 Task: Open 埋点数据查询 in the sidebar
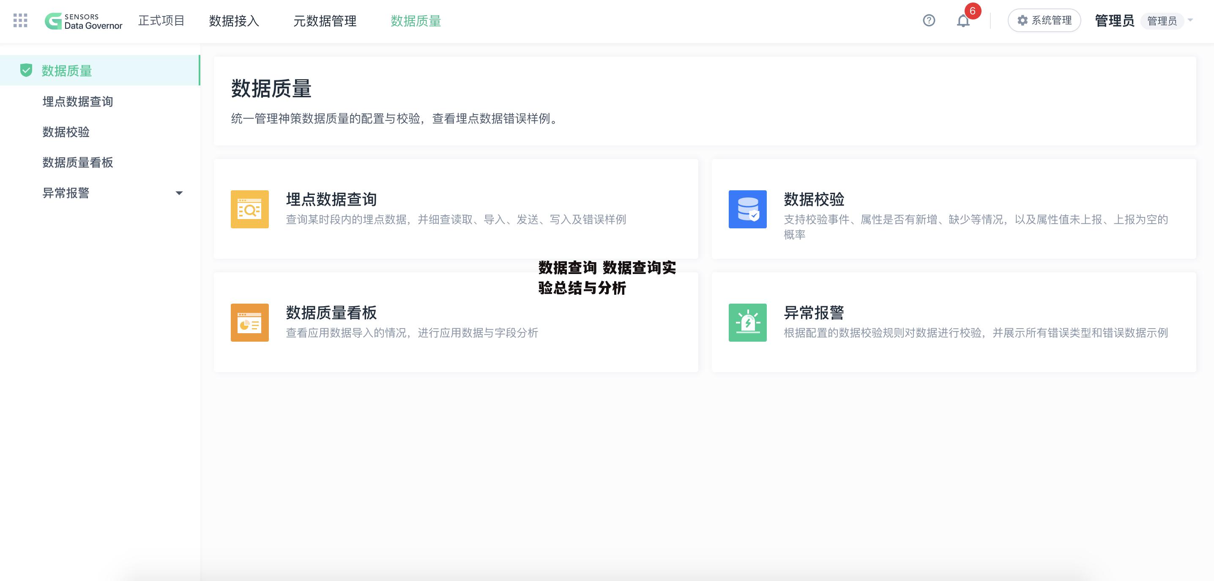click(x=78, y=101)
